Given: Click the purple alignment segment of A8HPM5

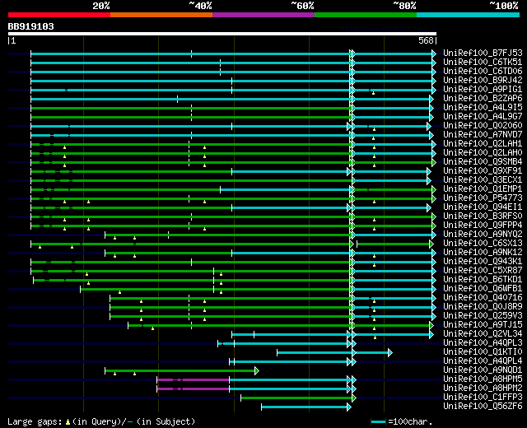Looking at the screenshot, I should click(194, 379).
